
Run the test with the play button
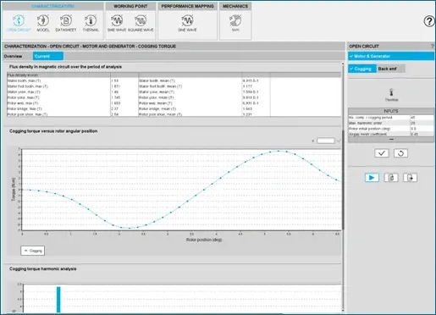coord(372,178)
